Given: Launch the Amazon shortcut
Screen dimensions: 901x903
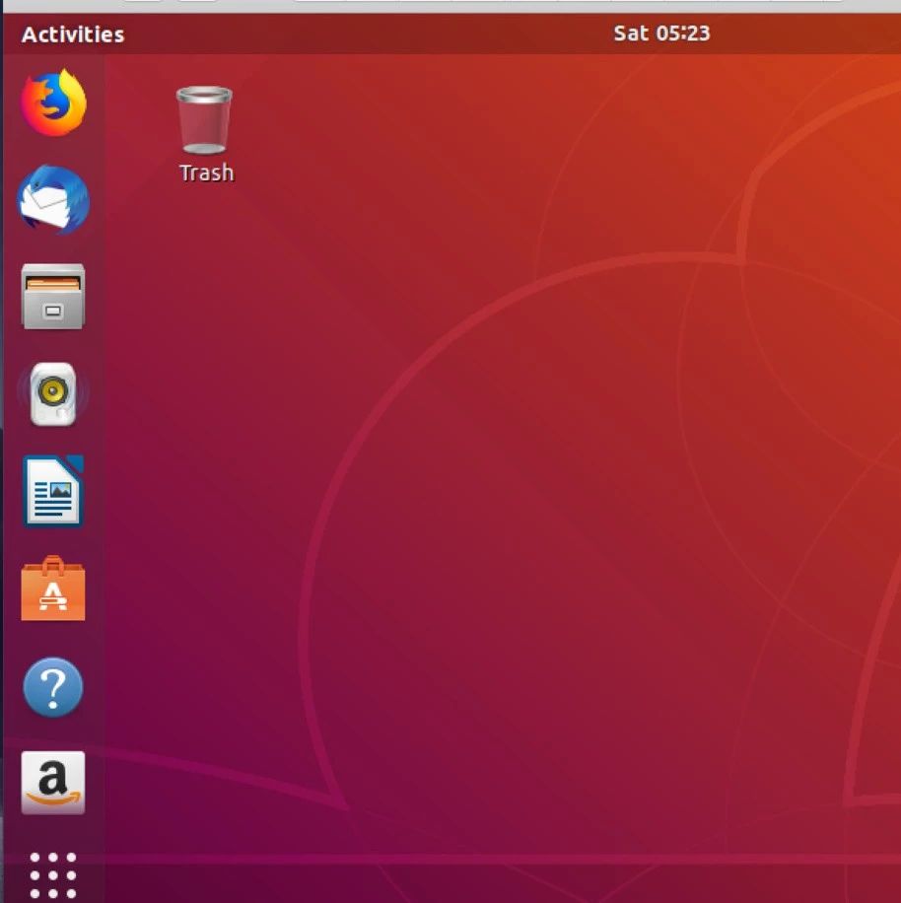Looking at the screenshot, I should pos(53,783).
